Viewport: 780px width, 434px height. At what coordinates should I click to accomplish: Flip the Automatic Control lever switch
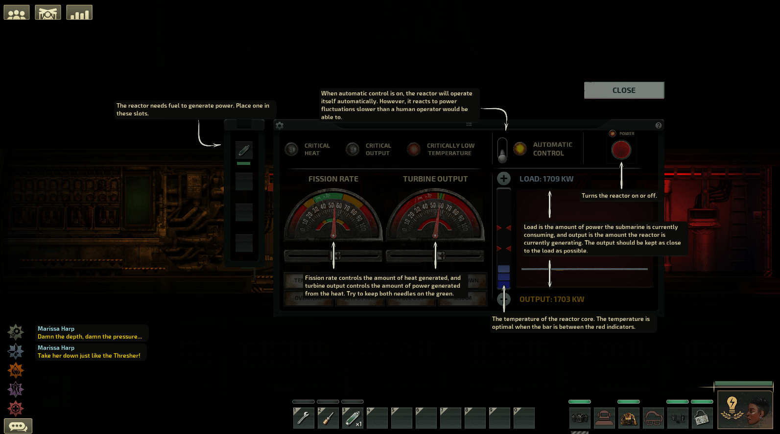click(502, 150)
